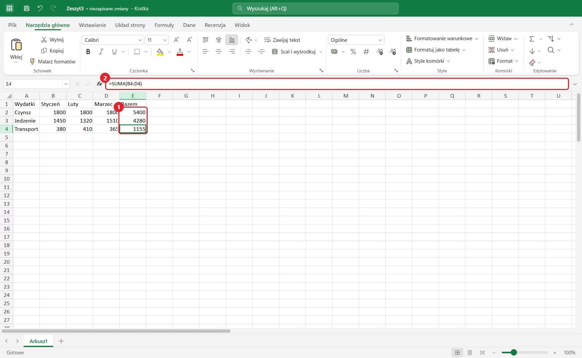Select the Arkusz1 sheet tab
Screen dimensions: 582x358
click(x=39, y=341)
